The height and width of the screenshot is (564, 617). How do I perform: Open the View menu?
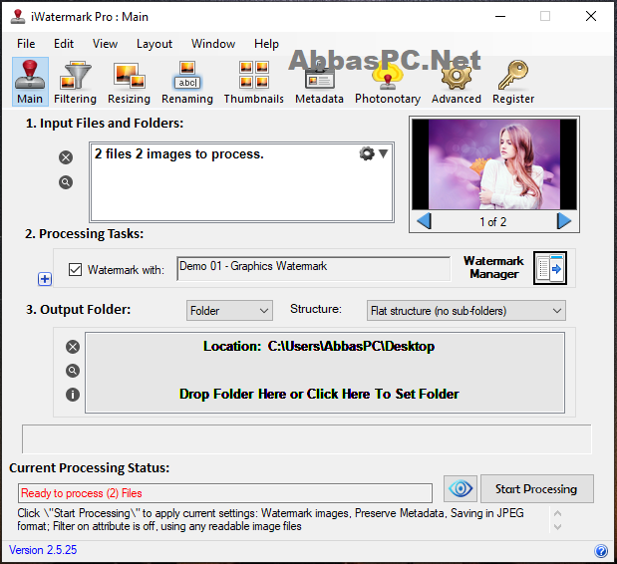coord(105,43)
